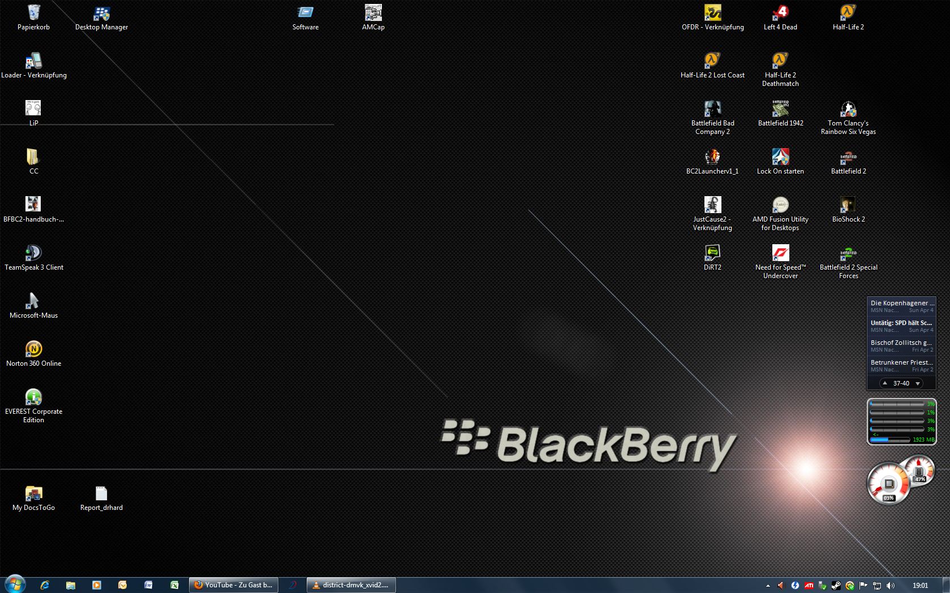
Task: Click the CPU meter gauge gadget
Action: 901,481
